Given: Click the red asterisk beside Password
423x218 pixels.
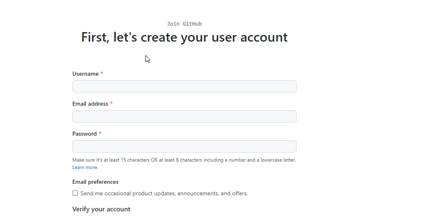Looking at the screenshot, I should 100,134.
